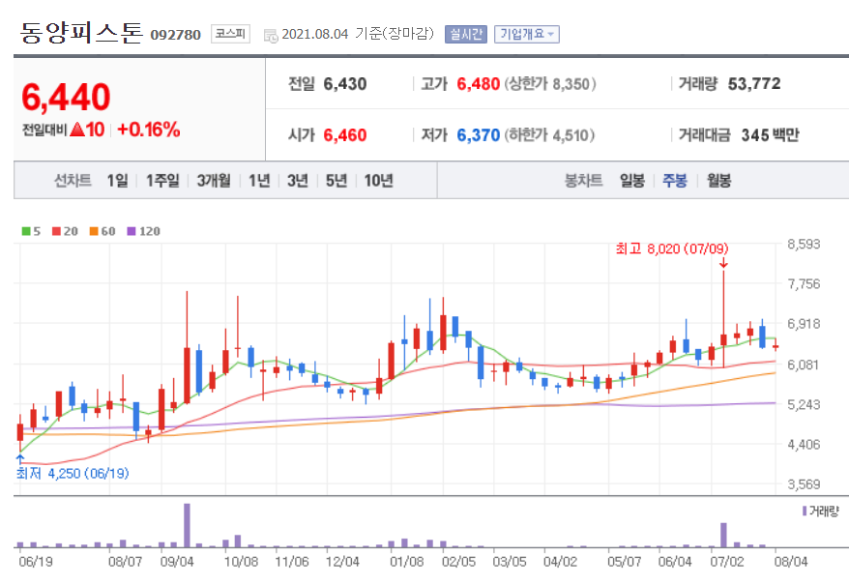Image resolution: width=849 pixels, height=585 pixels.
Task: Click the 3,569 price axis label
Action: coord(804,484)
